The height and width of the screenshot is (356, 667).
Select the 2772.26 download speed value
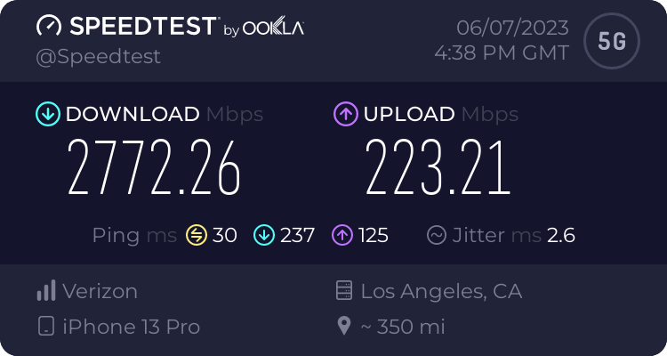tap(154, 167)
